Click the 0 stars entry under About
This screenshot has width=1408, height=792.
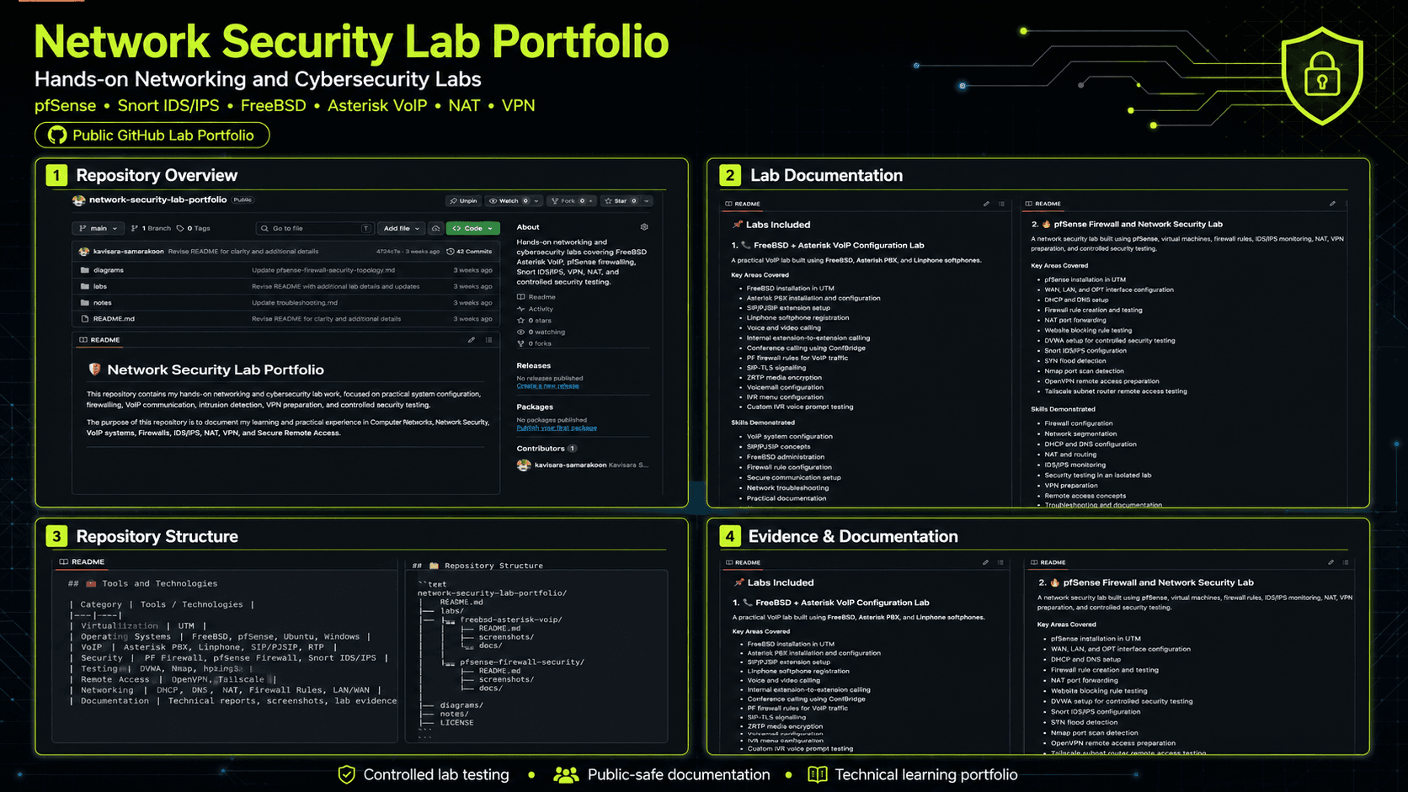pos(535,321)
